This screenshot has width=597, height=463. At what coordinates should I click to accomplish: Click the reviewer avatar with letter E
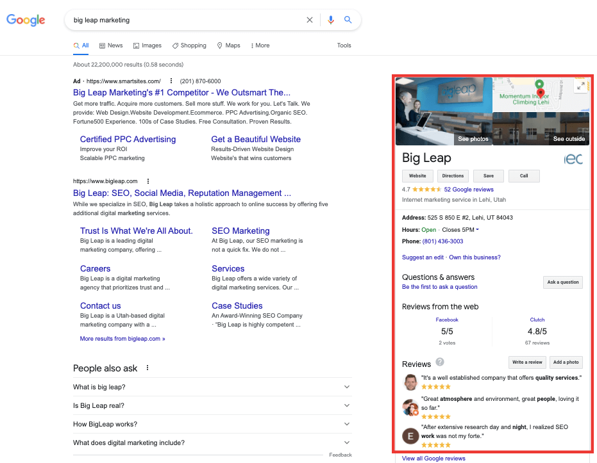coord(410,436)
